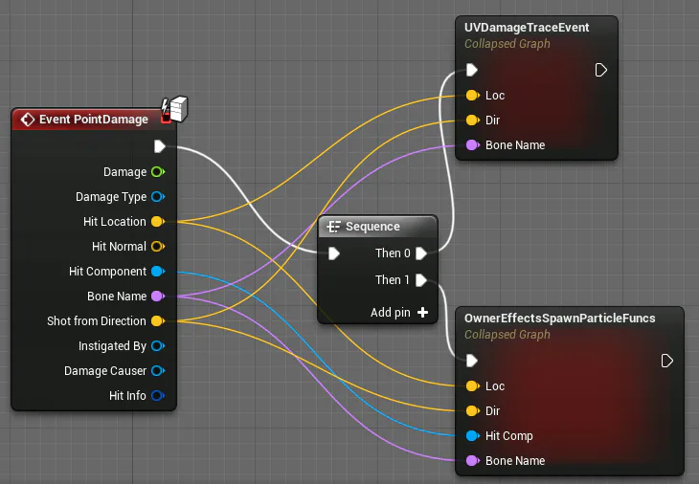Screen dimensions: 699x484
Task: Click the Then 0 execution pin
Action: tap(421, 253)
